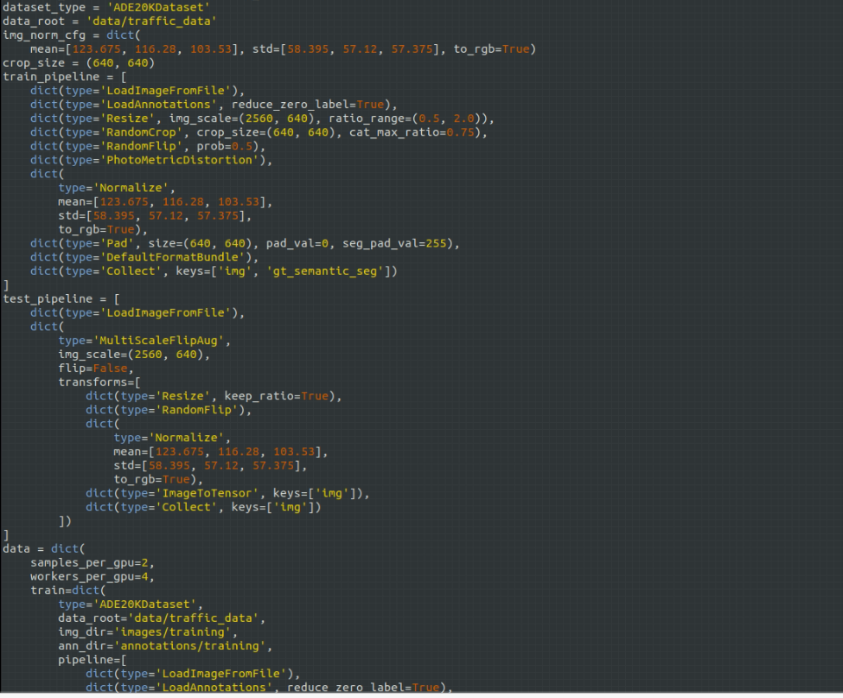The image size is (843, 698).
Task: Click the 'DefaultFormatBundle' string
Action: tap(173, 258)
